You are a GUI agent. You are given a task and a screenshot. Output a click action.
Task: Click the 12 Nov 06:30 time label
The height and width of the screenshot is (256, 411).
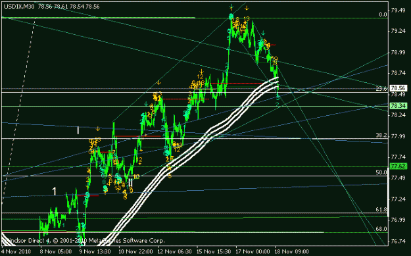coord(175,251)
